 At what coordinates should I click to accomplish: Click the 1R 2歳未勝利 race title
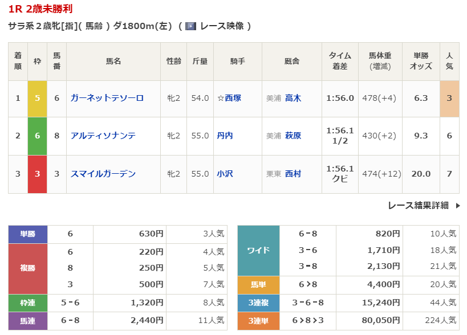(40, 9)
